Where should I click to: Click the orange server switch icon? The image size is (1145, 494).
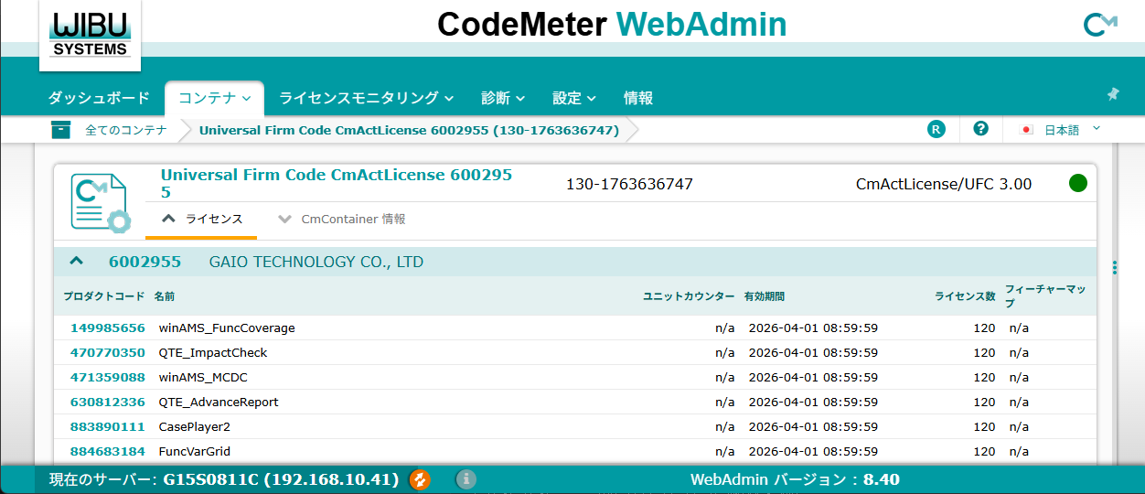coord(419,479)
